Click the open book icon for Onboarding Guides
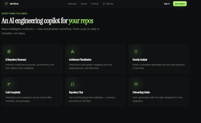201x123 pixels. [x=136, y=84]
